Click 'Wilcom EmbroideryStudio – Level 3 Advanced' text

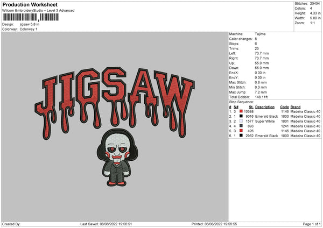(38, 11)
